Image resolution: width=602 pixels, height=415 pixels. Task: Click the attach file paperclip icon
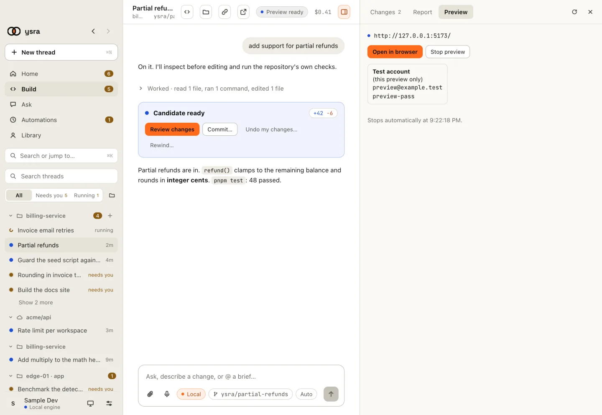tap(150, 394)
